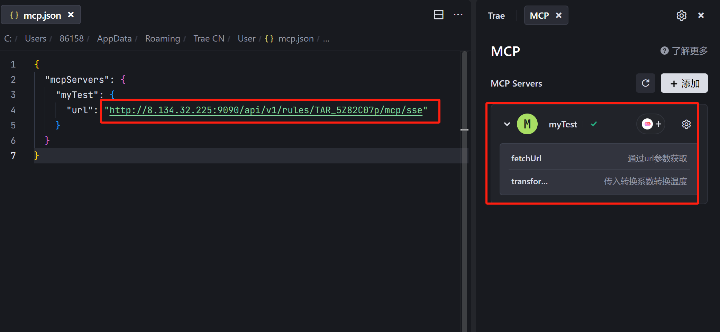Switch to the Trae tab
720x332 pixels.
(496, 16)
